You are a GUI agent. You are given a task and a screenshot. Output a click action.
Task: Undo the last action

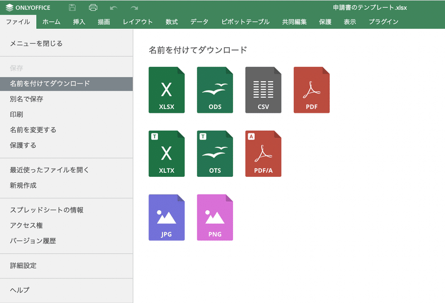[113, 8]
